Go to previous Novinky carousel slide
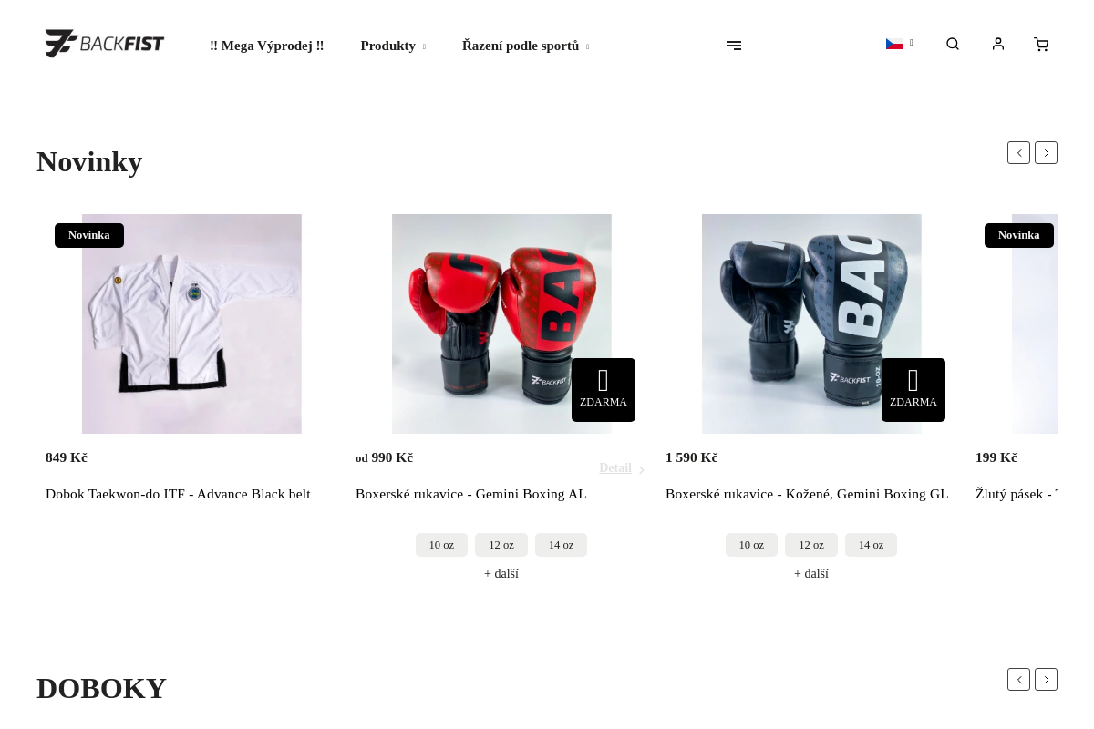1094x729 pixels. pos(1018,153)
